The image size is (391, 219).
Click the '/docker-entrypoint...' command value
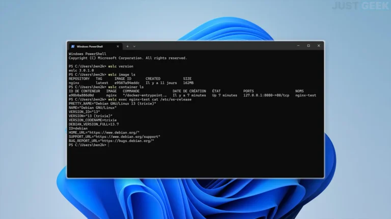[145, 95]
